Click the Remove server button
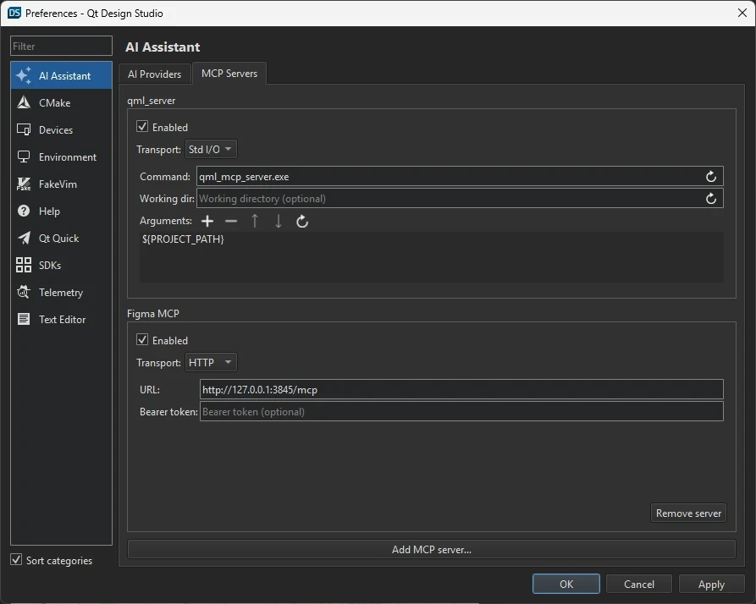 coord(688,513)
